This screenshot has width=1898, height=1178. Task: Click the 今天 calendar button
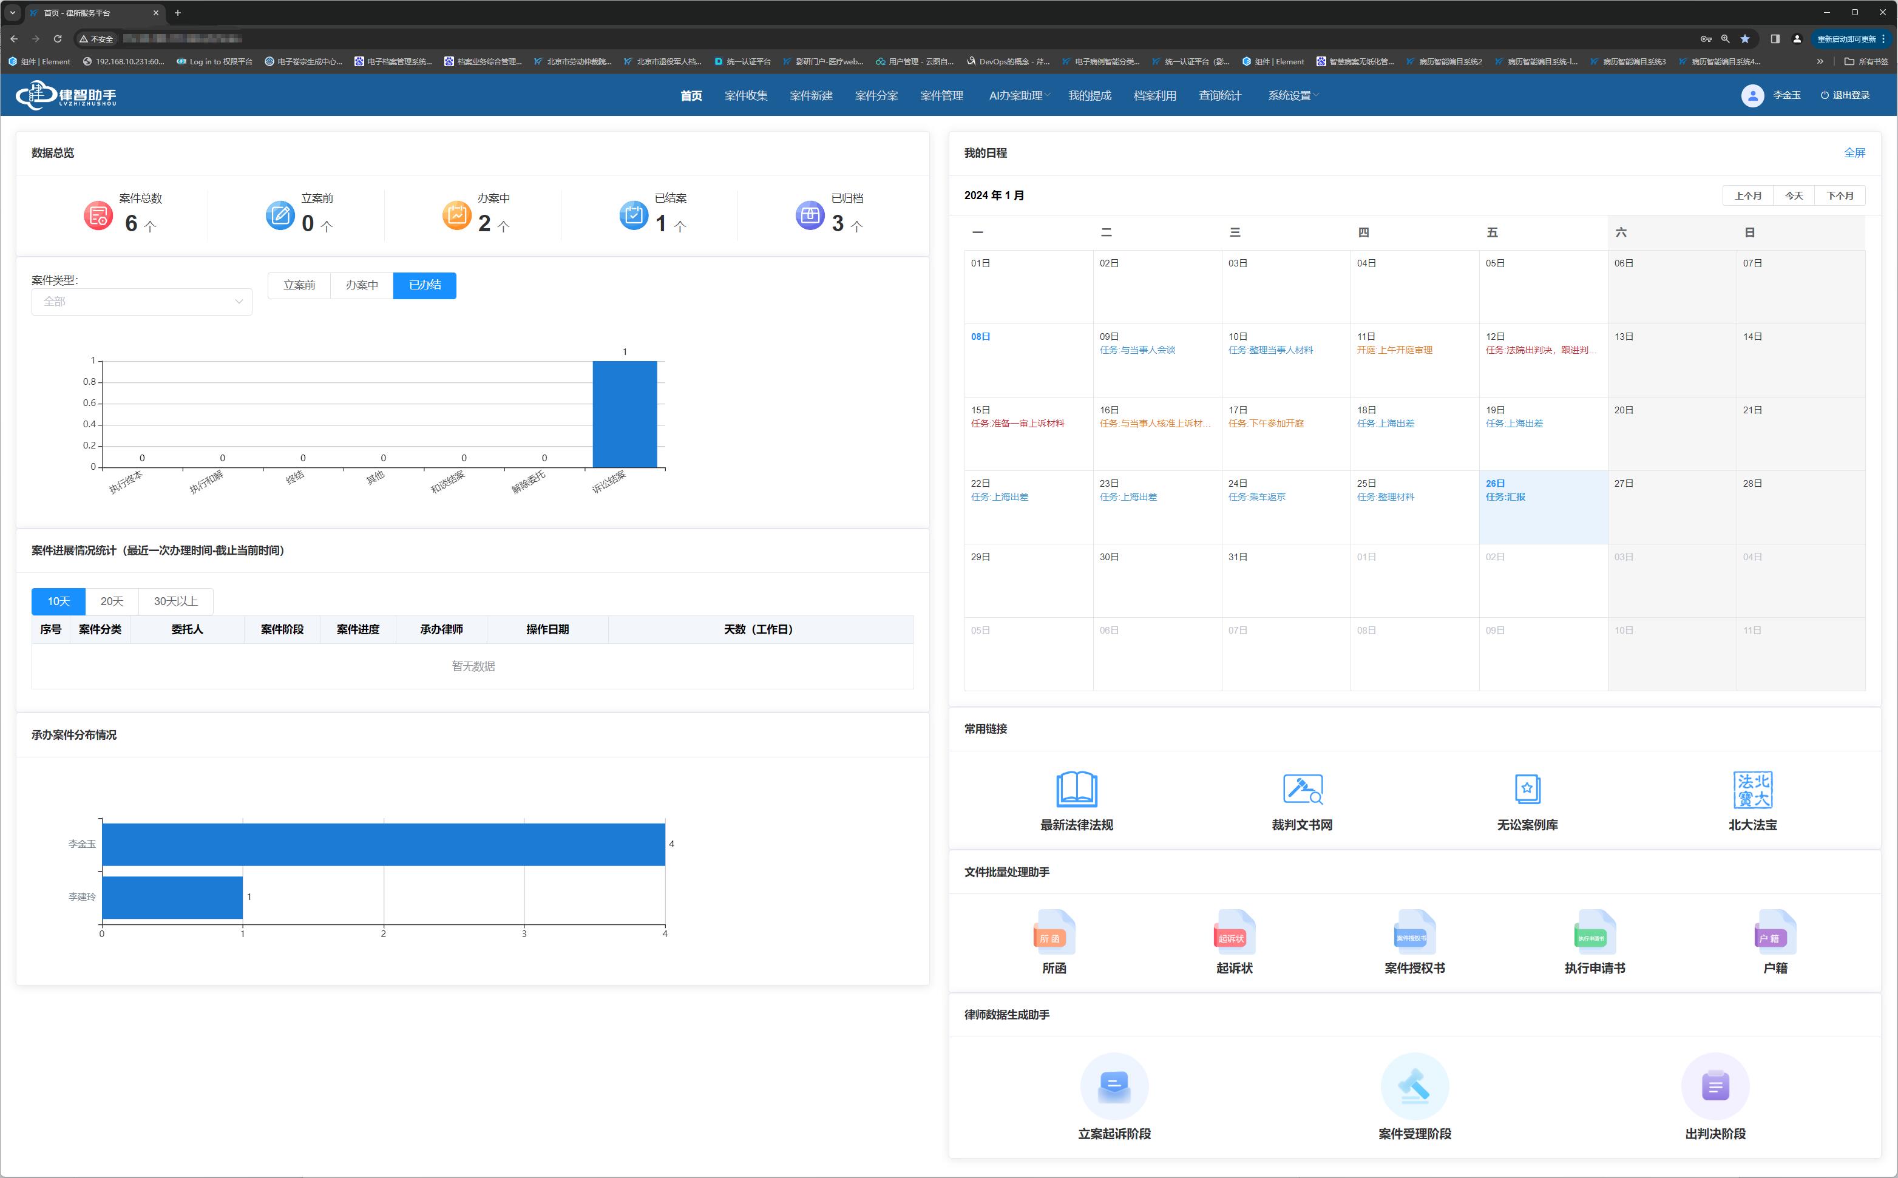pos(1794,195)
